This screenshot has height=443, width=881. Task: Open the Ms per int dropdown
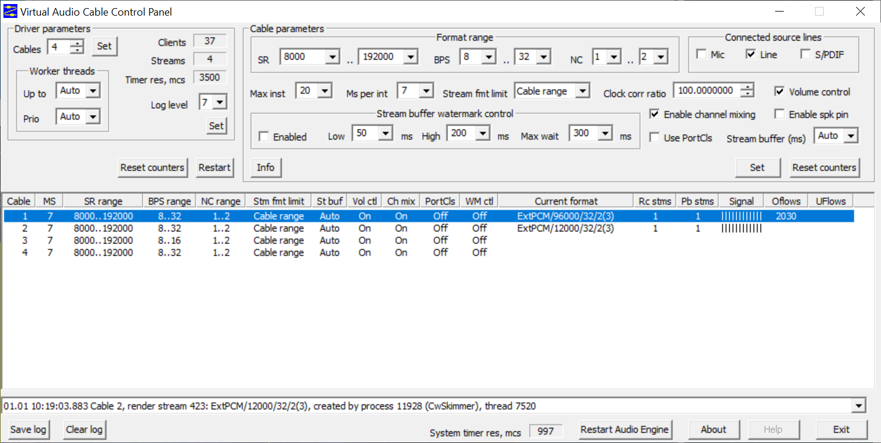[x=426, y=91]
